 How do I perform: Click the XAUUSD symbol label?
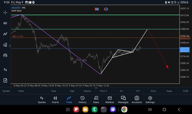point(16,8)
